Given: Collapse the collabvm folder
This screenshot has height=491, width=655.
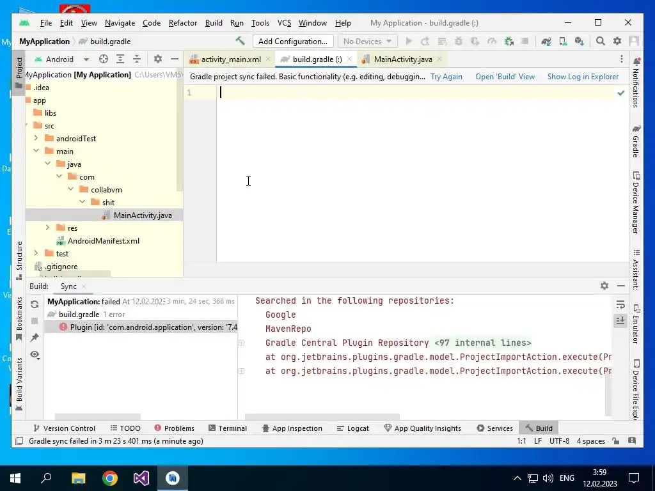Looking at the screenshot, I should [70, 189].
